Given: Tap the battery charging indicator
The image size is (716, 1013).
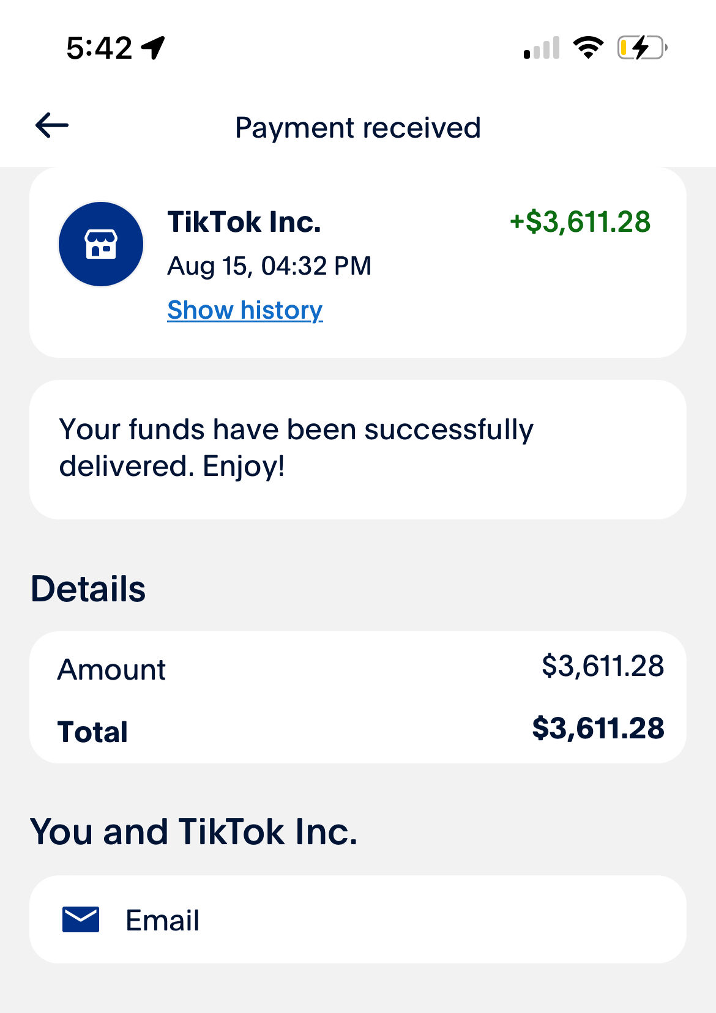Looking at the screenshot, I should [x=641, y=48].
